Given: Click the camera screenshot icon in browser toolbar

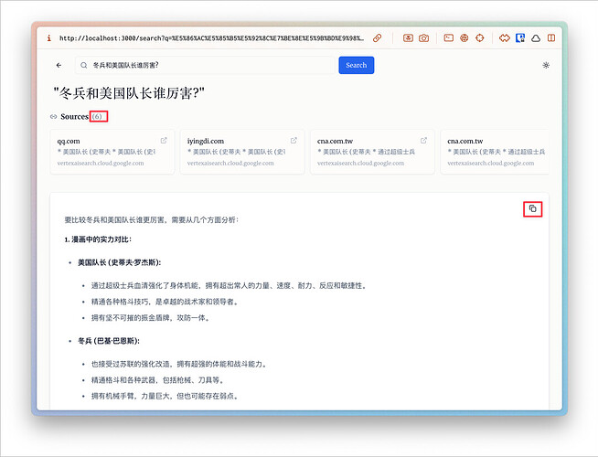Looking at the screenshot, I should point(423,38).
